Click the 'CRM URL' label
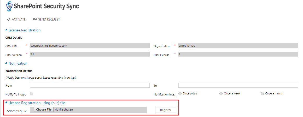 (x=11, y=46)
